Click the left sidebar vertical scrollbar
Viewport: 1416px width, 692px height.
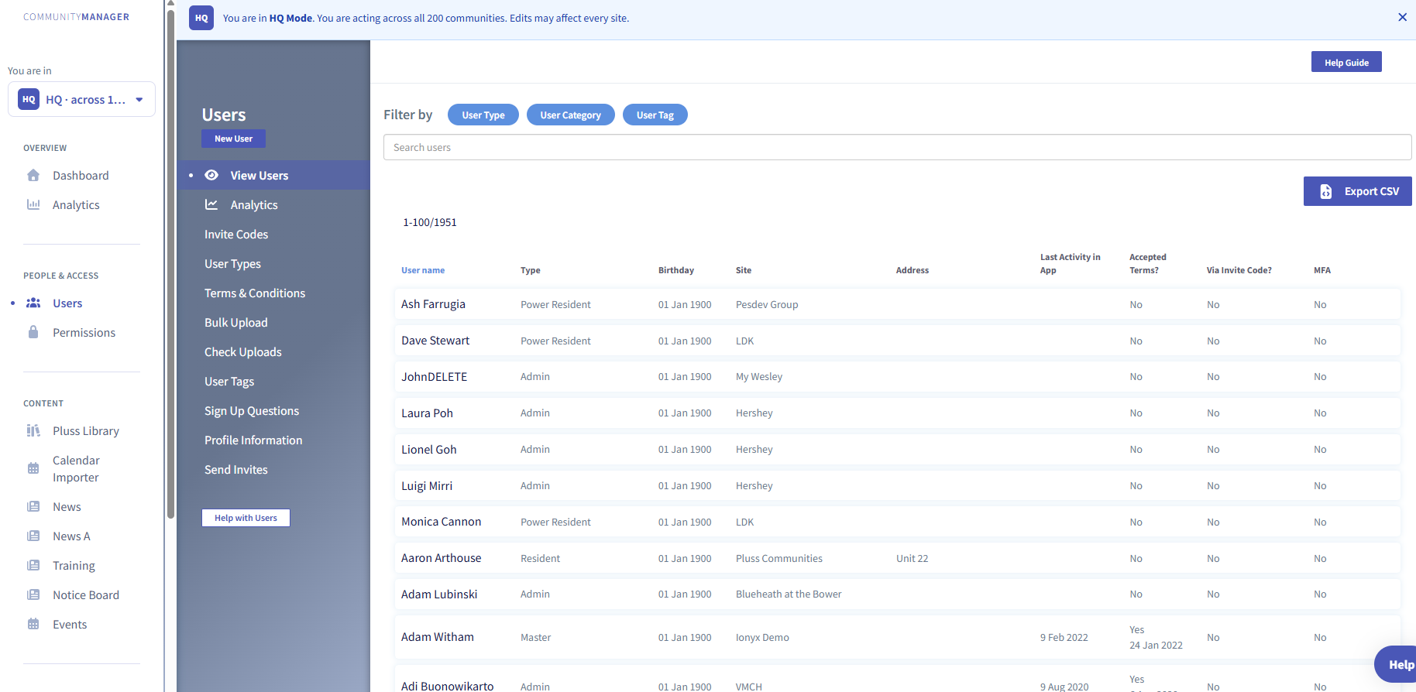(170, 263)
